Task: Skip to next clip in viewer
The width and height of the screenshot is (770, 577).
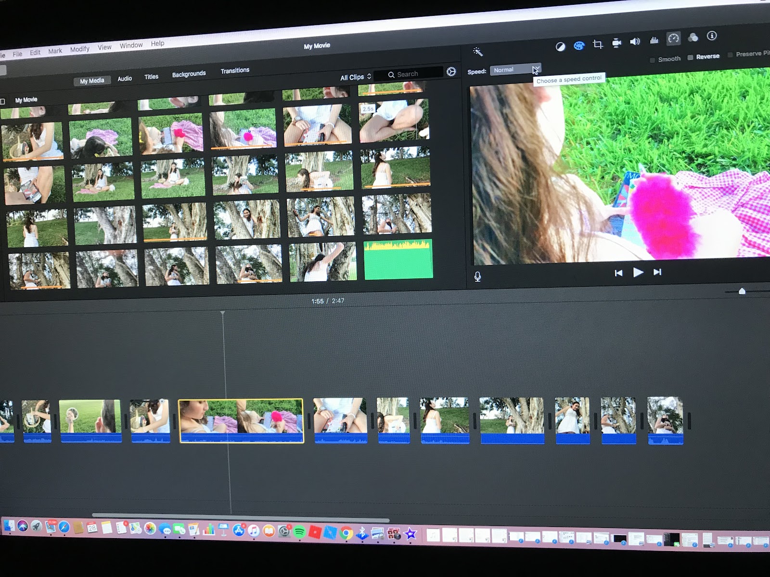Action: pos(657,272)
